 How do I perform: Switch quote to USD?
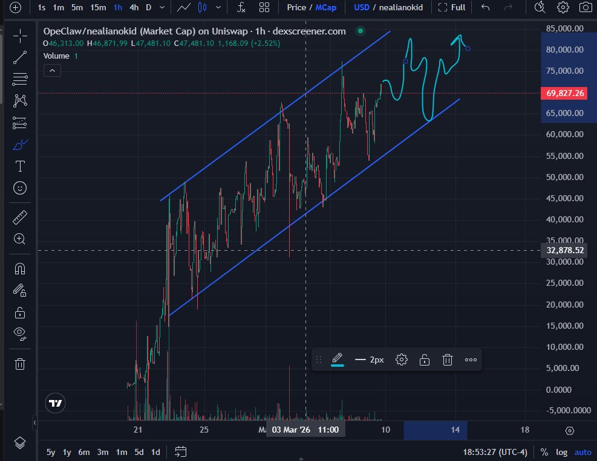362,7
